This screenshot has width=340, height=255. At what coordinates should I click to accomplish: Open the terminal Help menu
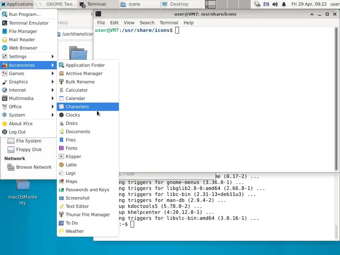coord(189,23)
